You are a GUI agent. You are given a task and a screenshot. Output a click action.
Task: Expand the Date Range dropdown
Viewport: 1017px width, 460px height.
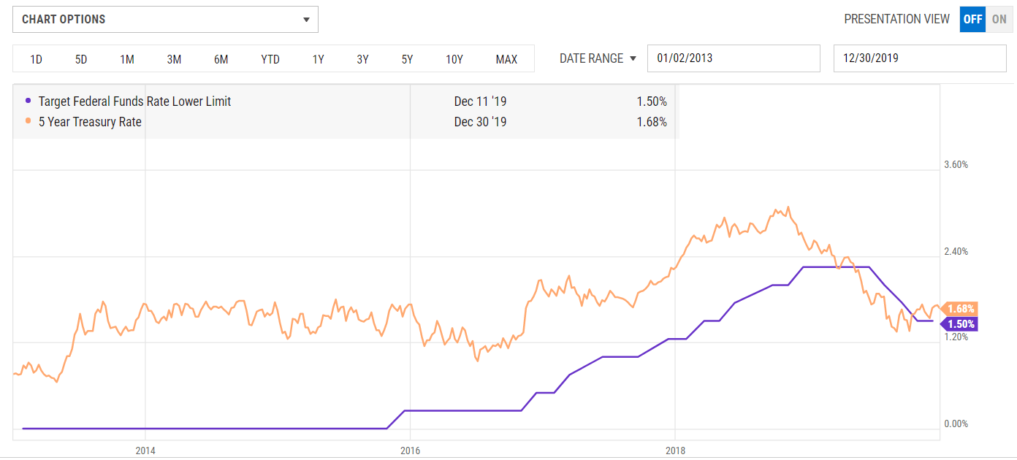click(598, 58)
